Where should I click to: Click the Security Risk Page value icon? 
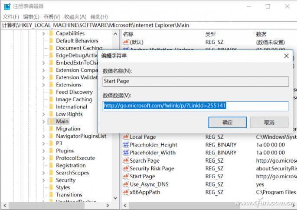[x=126, y=168]
